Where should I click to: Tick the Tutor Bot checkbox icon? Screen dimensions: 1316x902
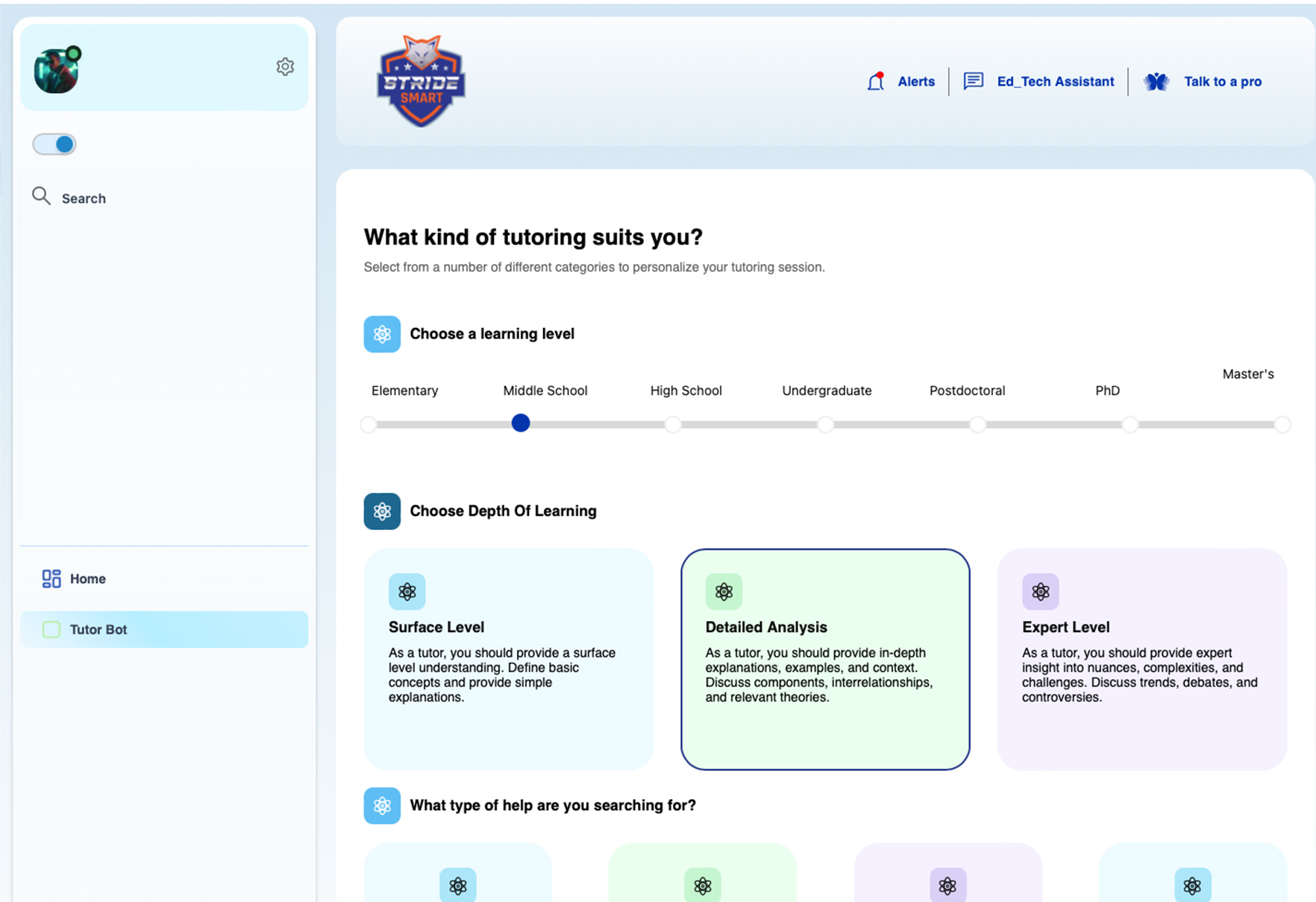[x=51, y=629]
